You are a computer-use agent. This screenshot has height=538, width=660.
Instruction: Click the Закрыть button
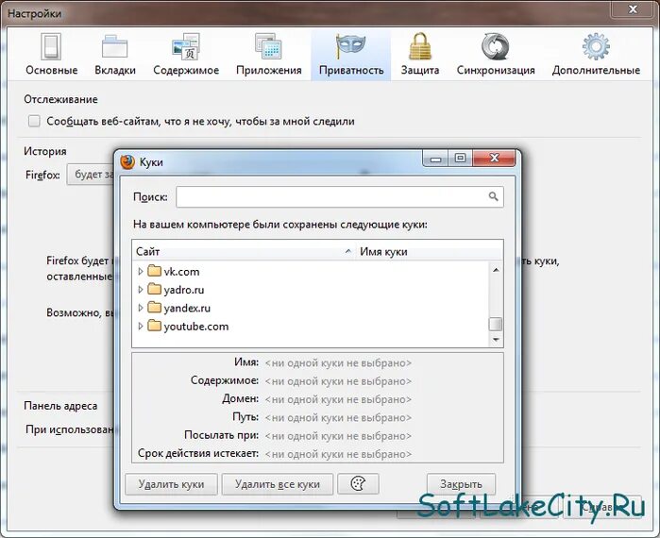(461, 484)
